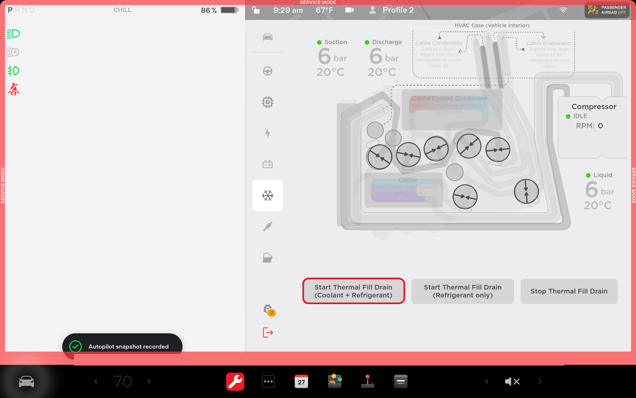Open the gear icon with 2 badge

coord(268,309)
